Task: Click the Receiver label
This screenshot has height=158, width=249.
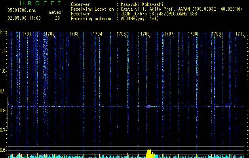Action: coord(80,14)
